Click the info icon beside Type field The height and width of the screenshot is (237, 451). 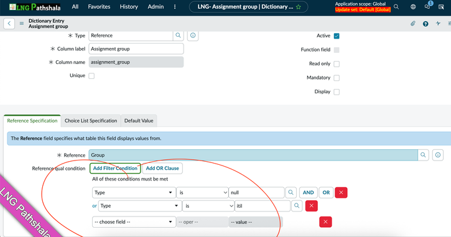click(x=193, y=35)
